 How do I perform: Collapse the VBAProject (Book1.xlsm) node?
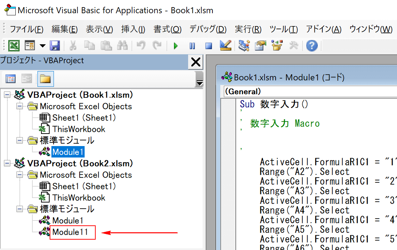(x=7, y=95)
